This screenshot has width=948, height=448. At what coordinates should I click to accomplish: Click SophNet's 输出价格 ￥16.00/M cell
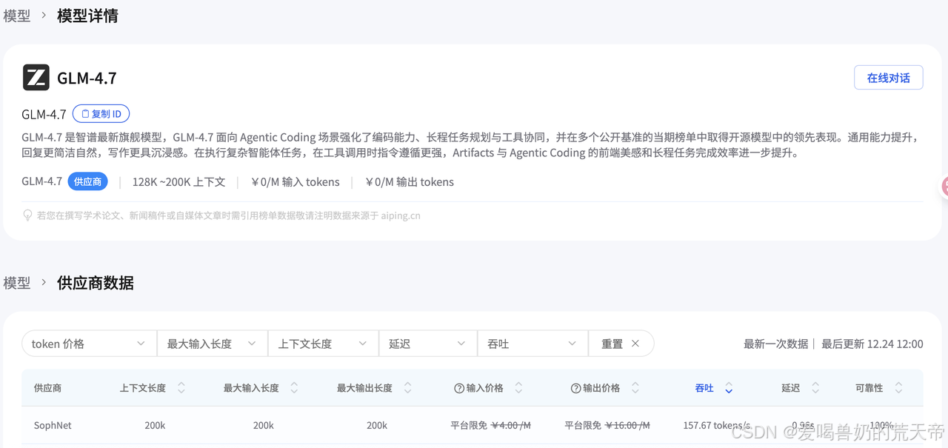[607, 425]
